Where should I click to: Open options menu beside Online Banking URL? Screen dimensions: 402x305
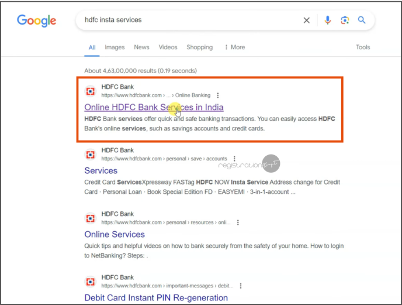(218, 95)
